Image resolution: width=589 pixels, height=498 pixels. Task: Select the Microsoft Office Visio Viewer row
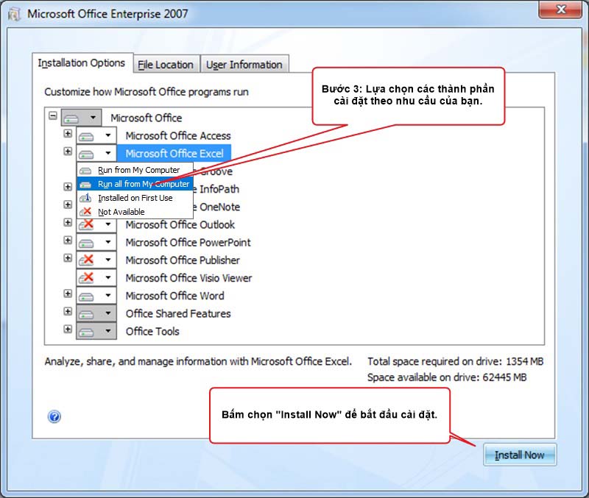(x=188, y=278)
